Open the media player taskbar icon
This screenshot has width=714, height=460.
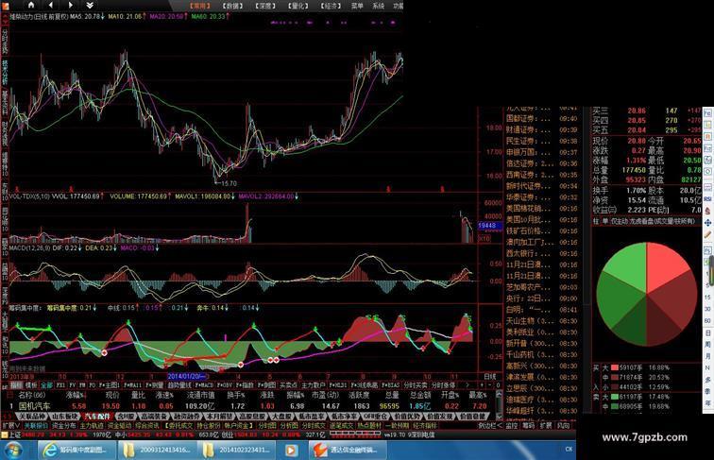(291, 450)
